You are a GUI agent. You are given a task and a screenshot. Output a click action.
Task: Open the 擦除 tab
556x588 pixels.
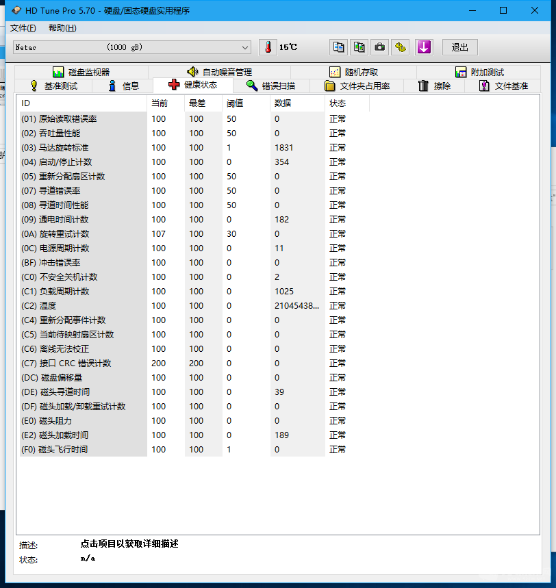tap(434, 86)
